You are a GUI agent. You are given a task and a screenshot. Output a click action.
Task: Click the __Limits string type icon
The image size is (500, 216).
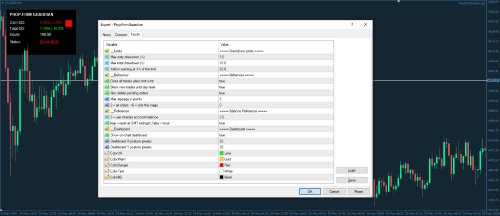tap(107, 51)
